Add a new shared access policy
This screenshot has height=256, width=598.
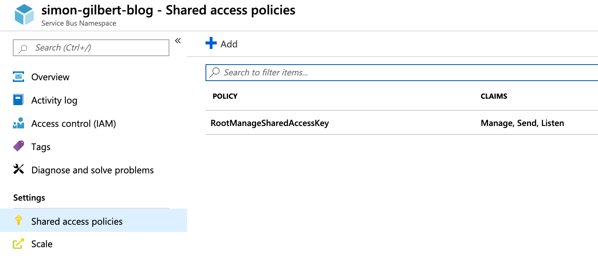[222, 44]
